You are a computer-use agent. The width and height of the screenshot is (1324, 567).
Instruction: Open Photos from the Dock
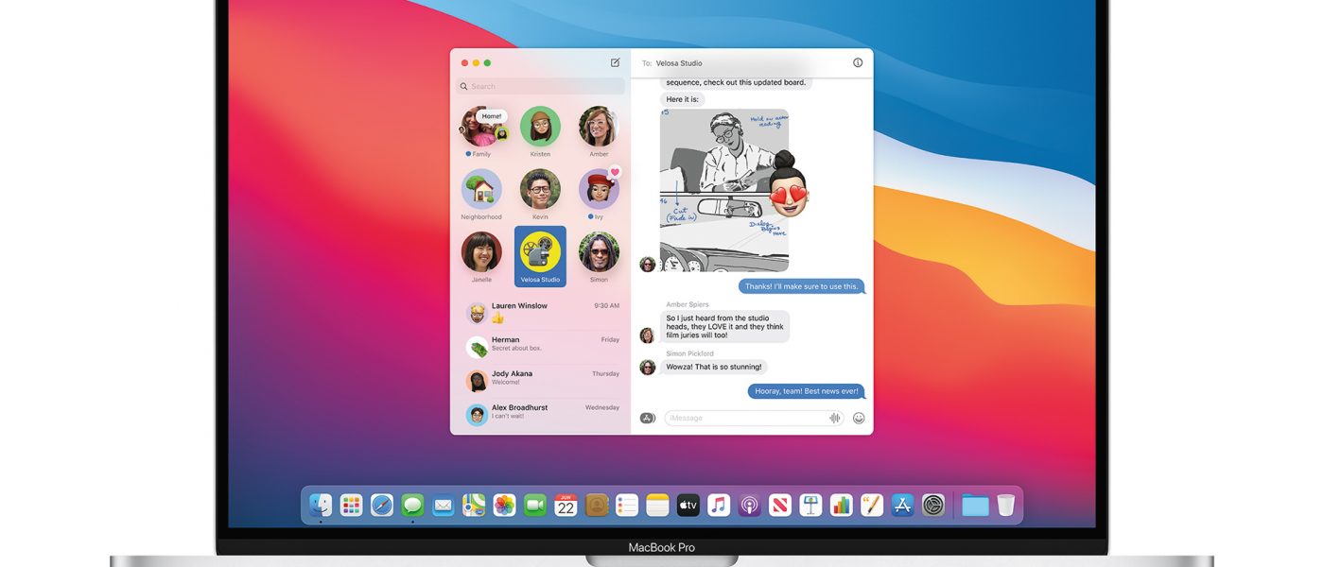pyautogui.click(x=504, y=506)
